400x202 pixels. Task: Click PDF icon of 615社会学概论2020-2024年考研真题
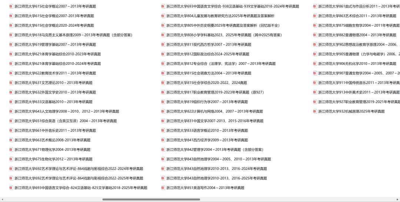click(x=11, y=26)
